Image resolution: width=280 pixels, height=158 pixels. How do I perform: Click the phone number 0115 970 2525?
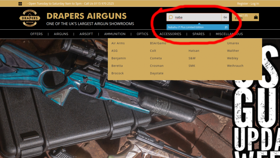point(103,4)
